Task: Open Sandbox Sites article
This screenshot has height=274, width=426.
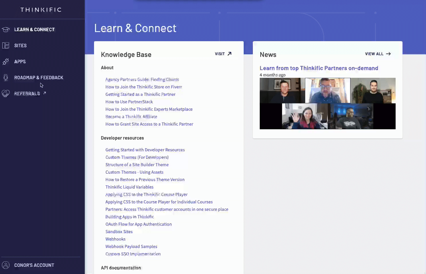Action: point(119,232)
